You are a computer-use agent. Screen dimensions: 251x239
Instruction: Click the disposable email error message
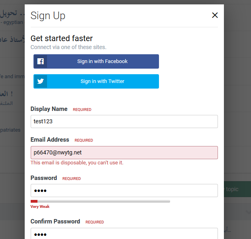[77, 163]
